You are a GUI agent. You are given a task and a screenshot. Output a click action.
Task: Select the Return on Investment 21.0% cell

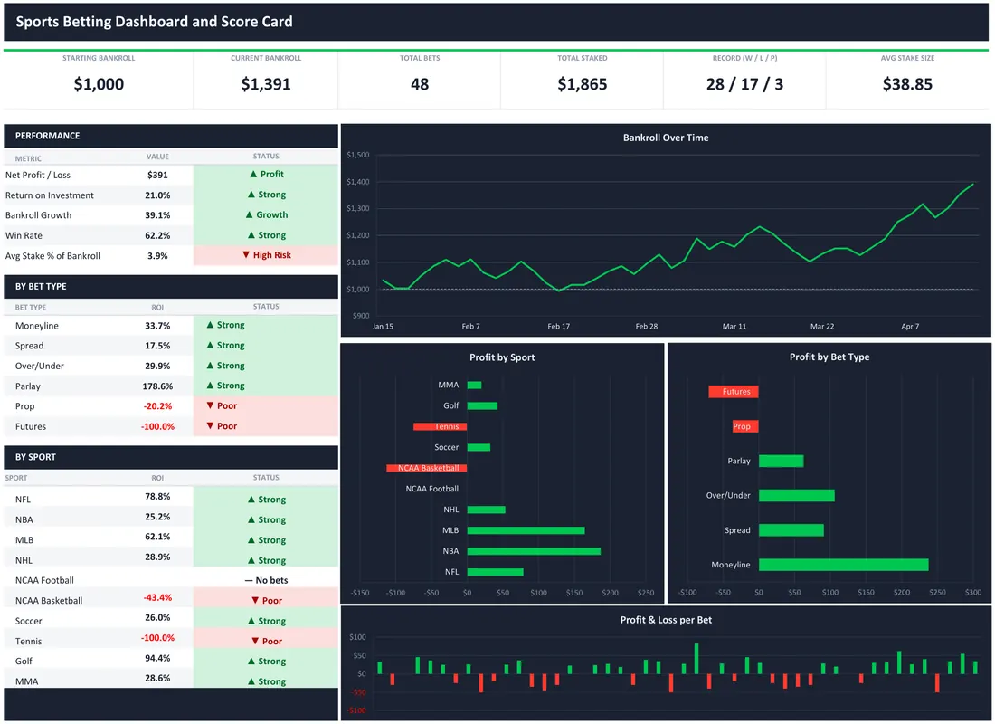tap(157, 195)
